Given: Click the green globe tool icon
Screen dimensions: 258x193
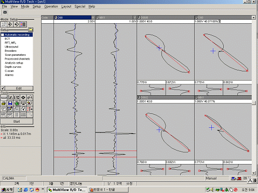Looking at the screenshot, I should tap(17, 103).
